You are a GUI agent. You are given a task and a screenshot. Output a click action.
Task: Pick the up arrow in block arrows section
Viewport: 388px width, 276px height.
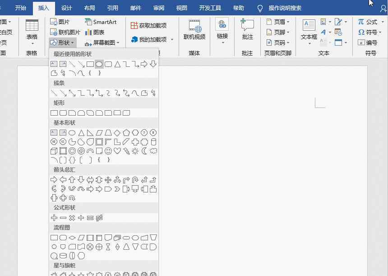(x=72, y=180)
